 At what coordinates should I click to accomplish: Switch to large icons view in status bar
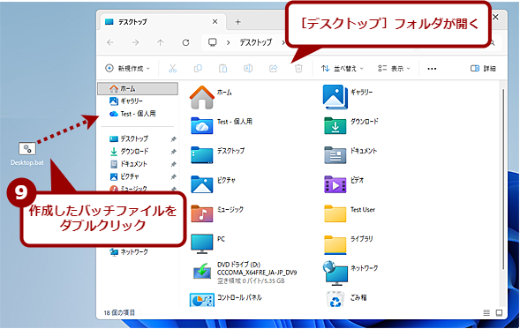[x=499, y=313]
